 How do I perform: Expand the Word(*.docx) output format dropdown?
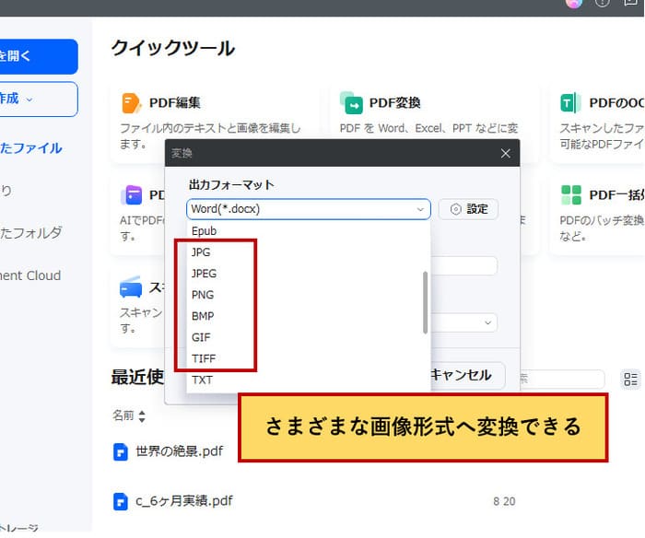coord(420,209)
